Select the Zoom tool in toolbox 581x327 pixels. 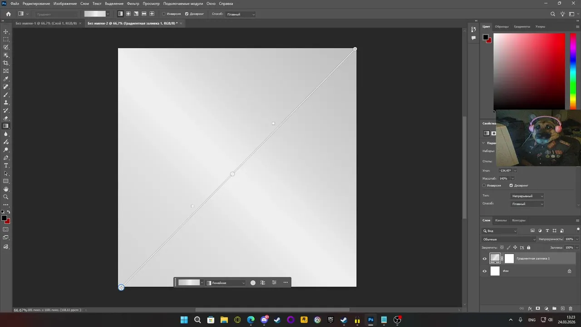[6, 197]
